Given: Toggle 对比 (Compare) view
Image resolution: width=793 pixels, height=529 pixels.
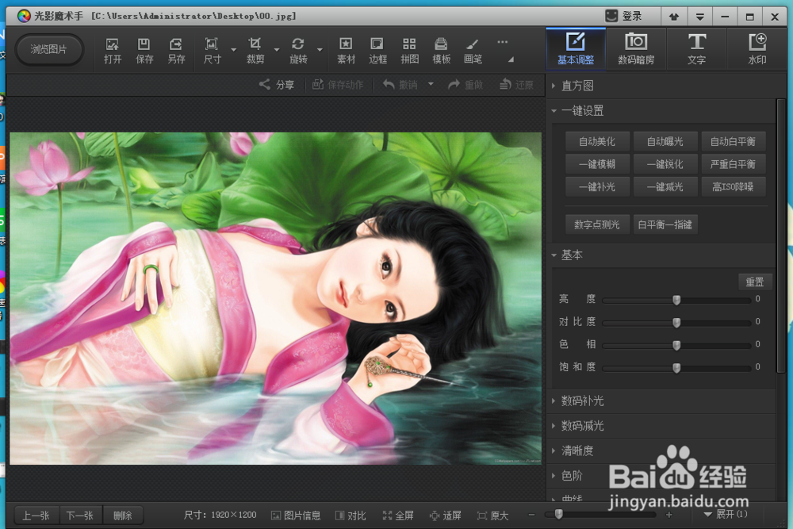Looking at the screenshot, I should coord(351,516).
